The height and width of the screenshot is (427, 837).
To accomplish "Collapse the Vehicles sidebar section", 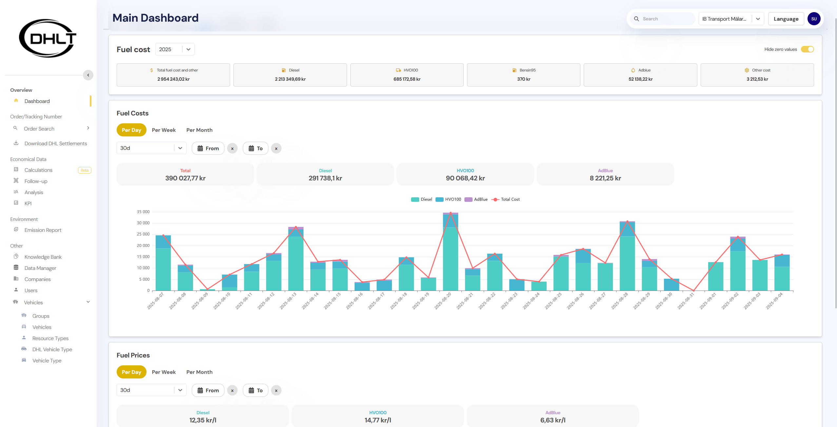I will (x=88, y=302).
